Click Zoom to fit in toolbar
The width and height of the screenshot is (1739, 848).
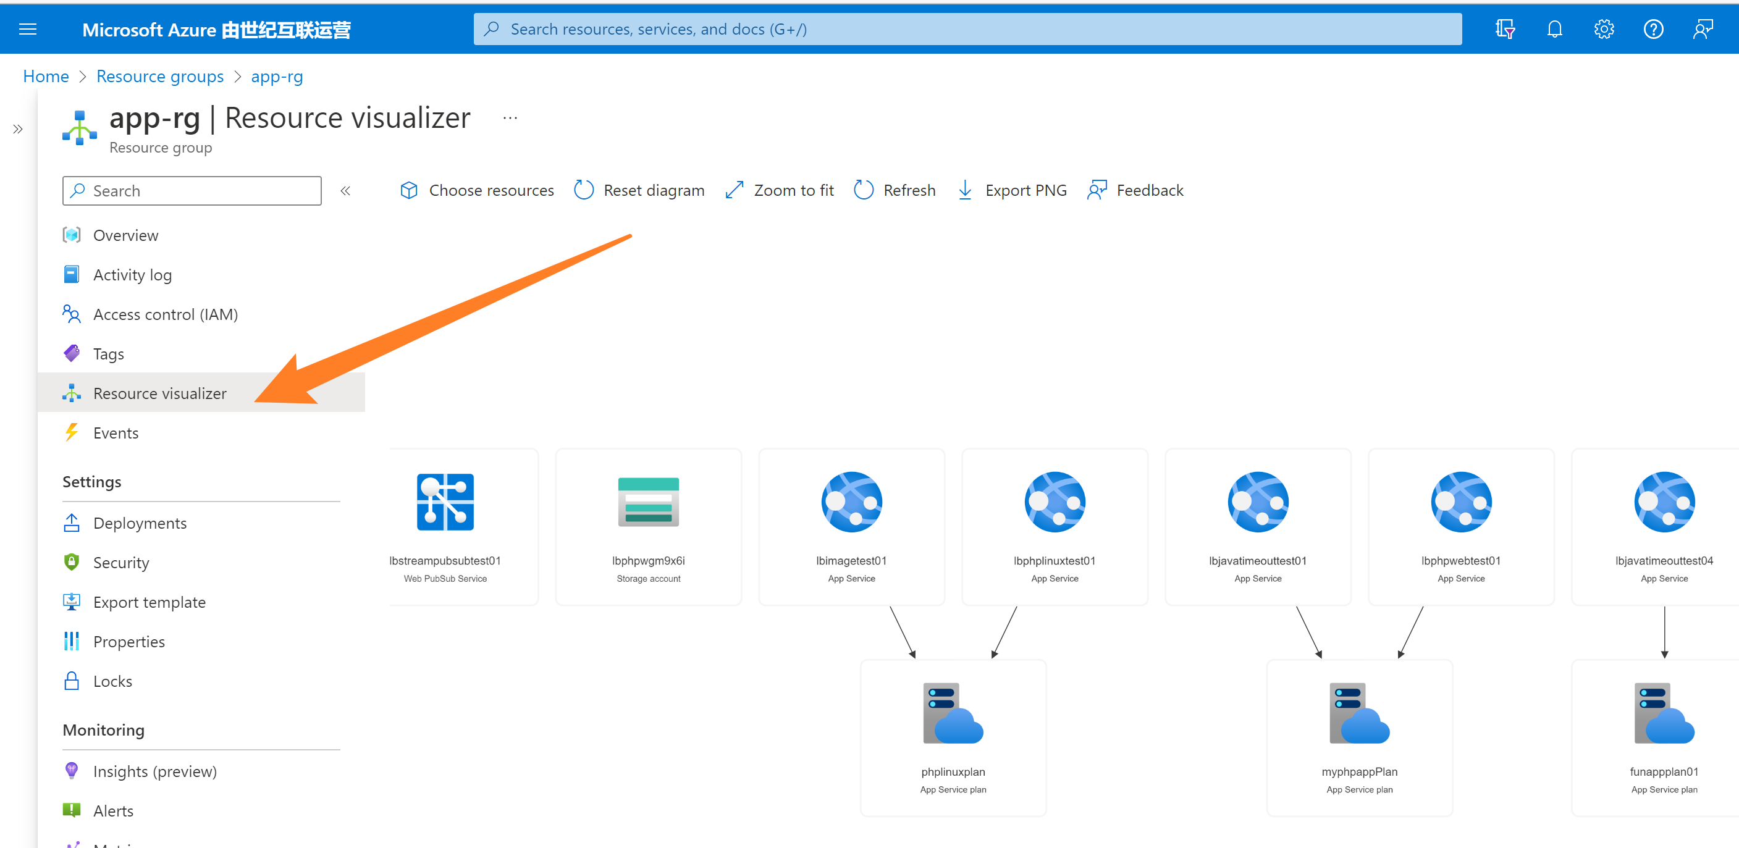pos(779,190)
